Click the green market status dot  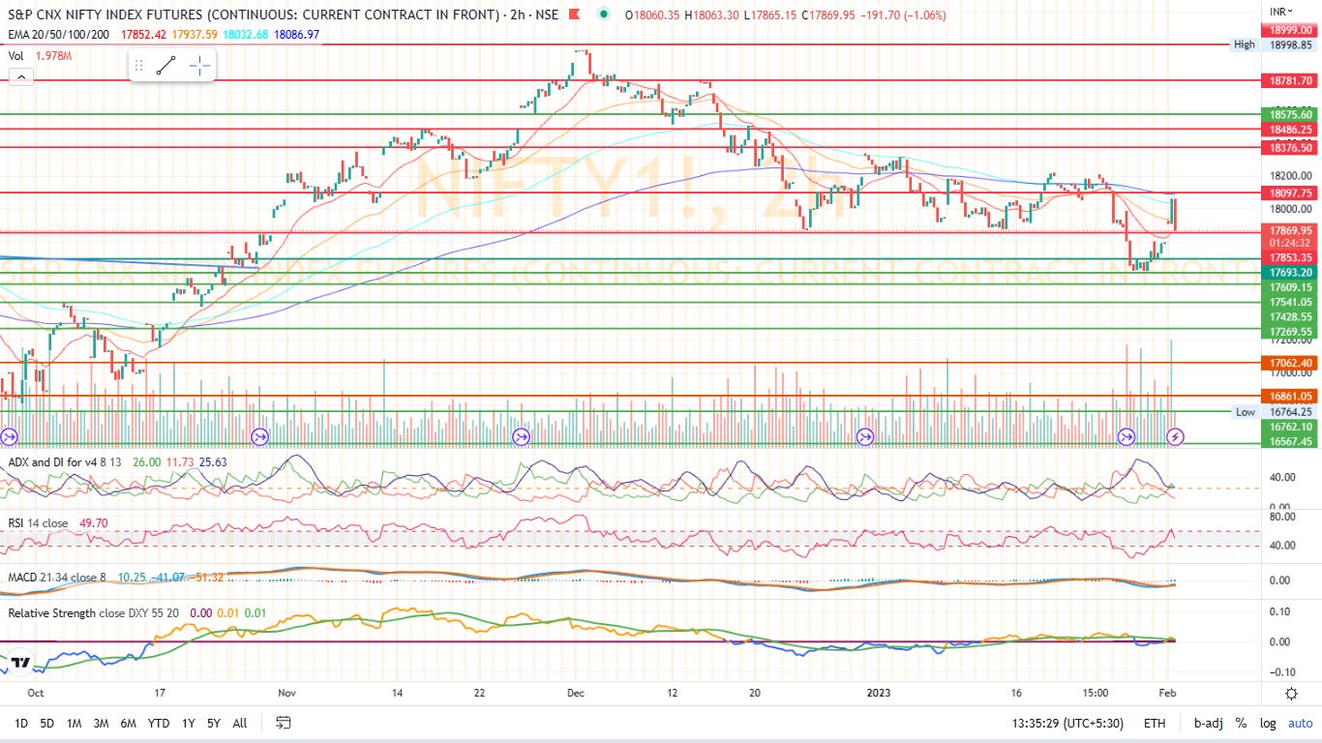pyautogui.click(x=605, y=15)
